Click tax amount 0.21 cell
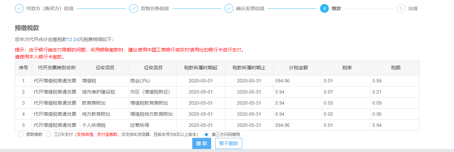This screenshot has width=454, height=152. click(x=395, y=92)
